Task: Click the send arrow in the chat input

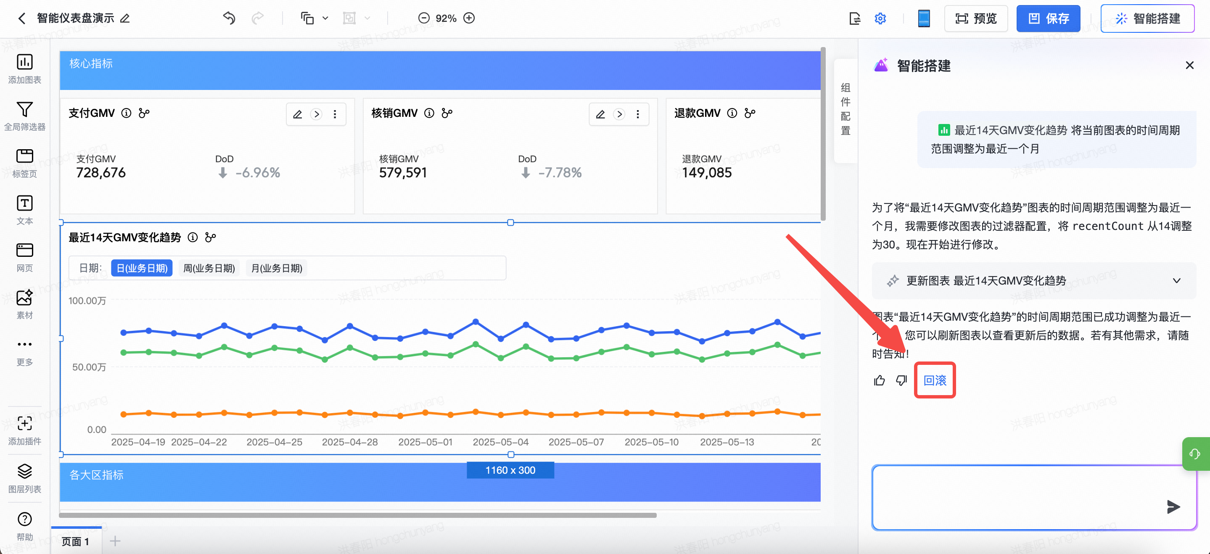Action: click(1173, 507)
